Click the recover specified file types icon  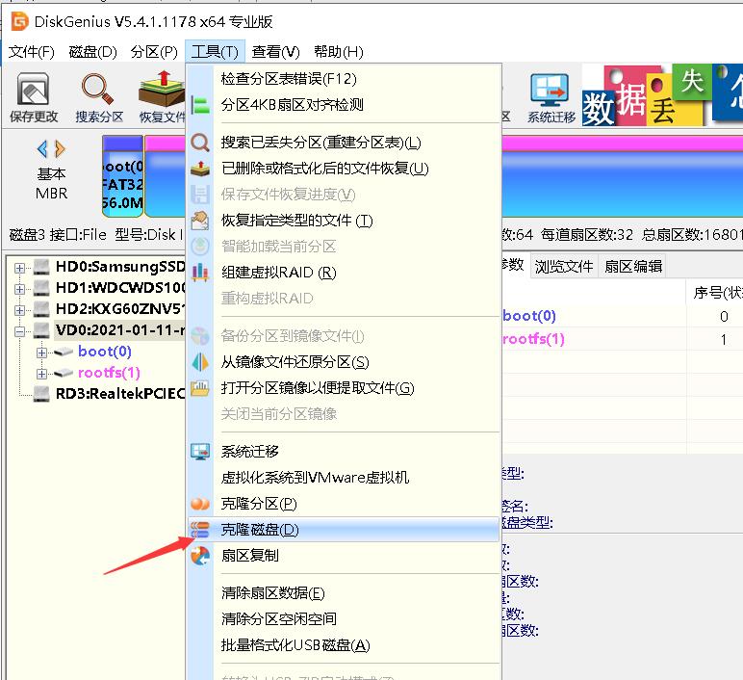(200, 221)
